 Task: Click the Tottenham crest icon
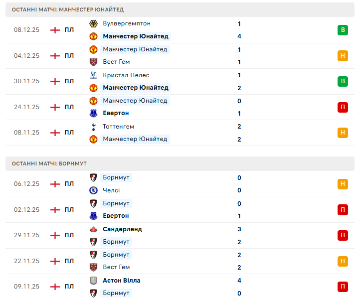pos(93,127)
